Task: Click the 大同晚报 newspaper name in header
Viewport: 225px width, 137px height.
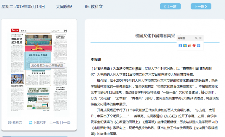Action: click(64, 7)
